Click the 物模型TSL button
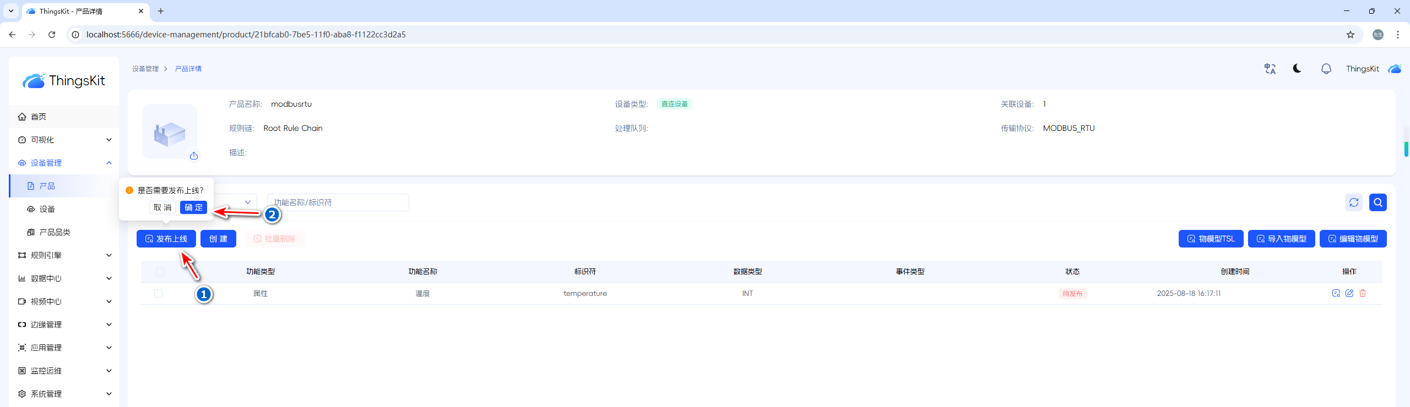Viewport: 1410px width, 407px height. coord(1211,239)
